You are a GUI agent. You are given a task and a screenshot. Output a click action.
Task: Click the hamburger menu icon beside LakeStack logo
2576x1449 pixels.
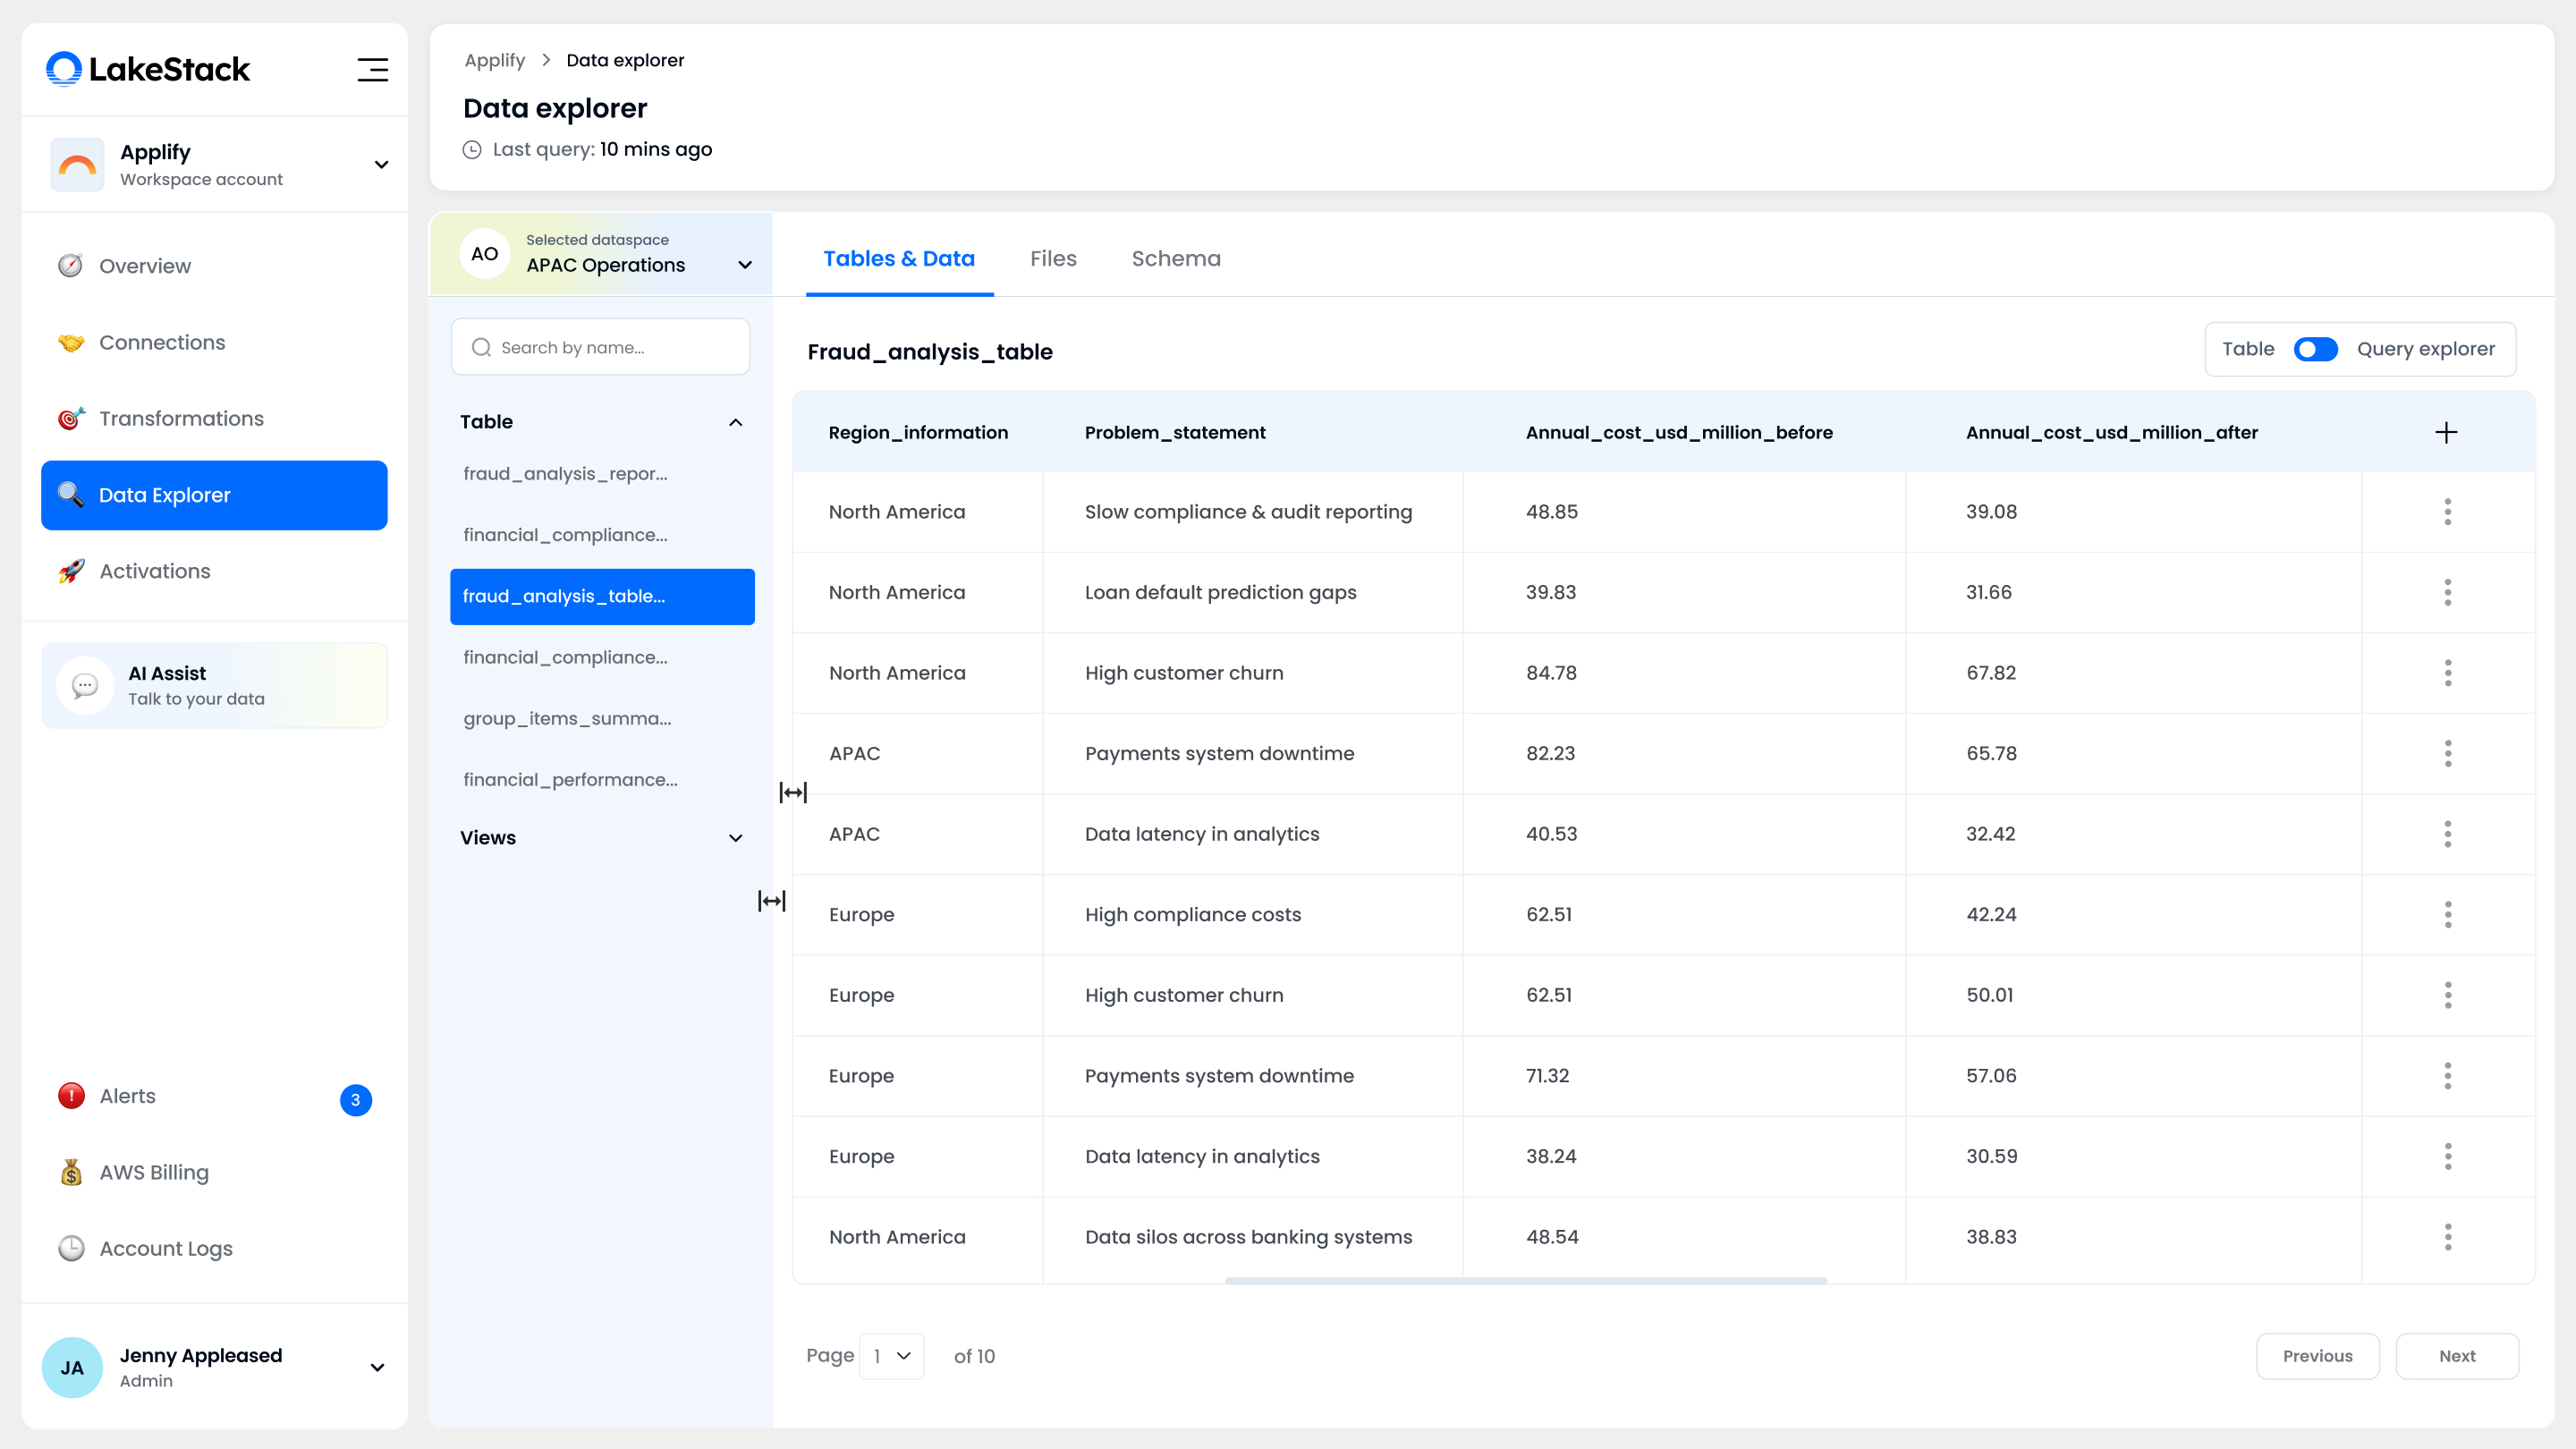click(x=372, y=69)
